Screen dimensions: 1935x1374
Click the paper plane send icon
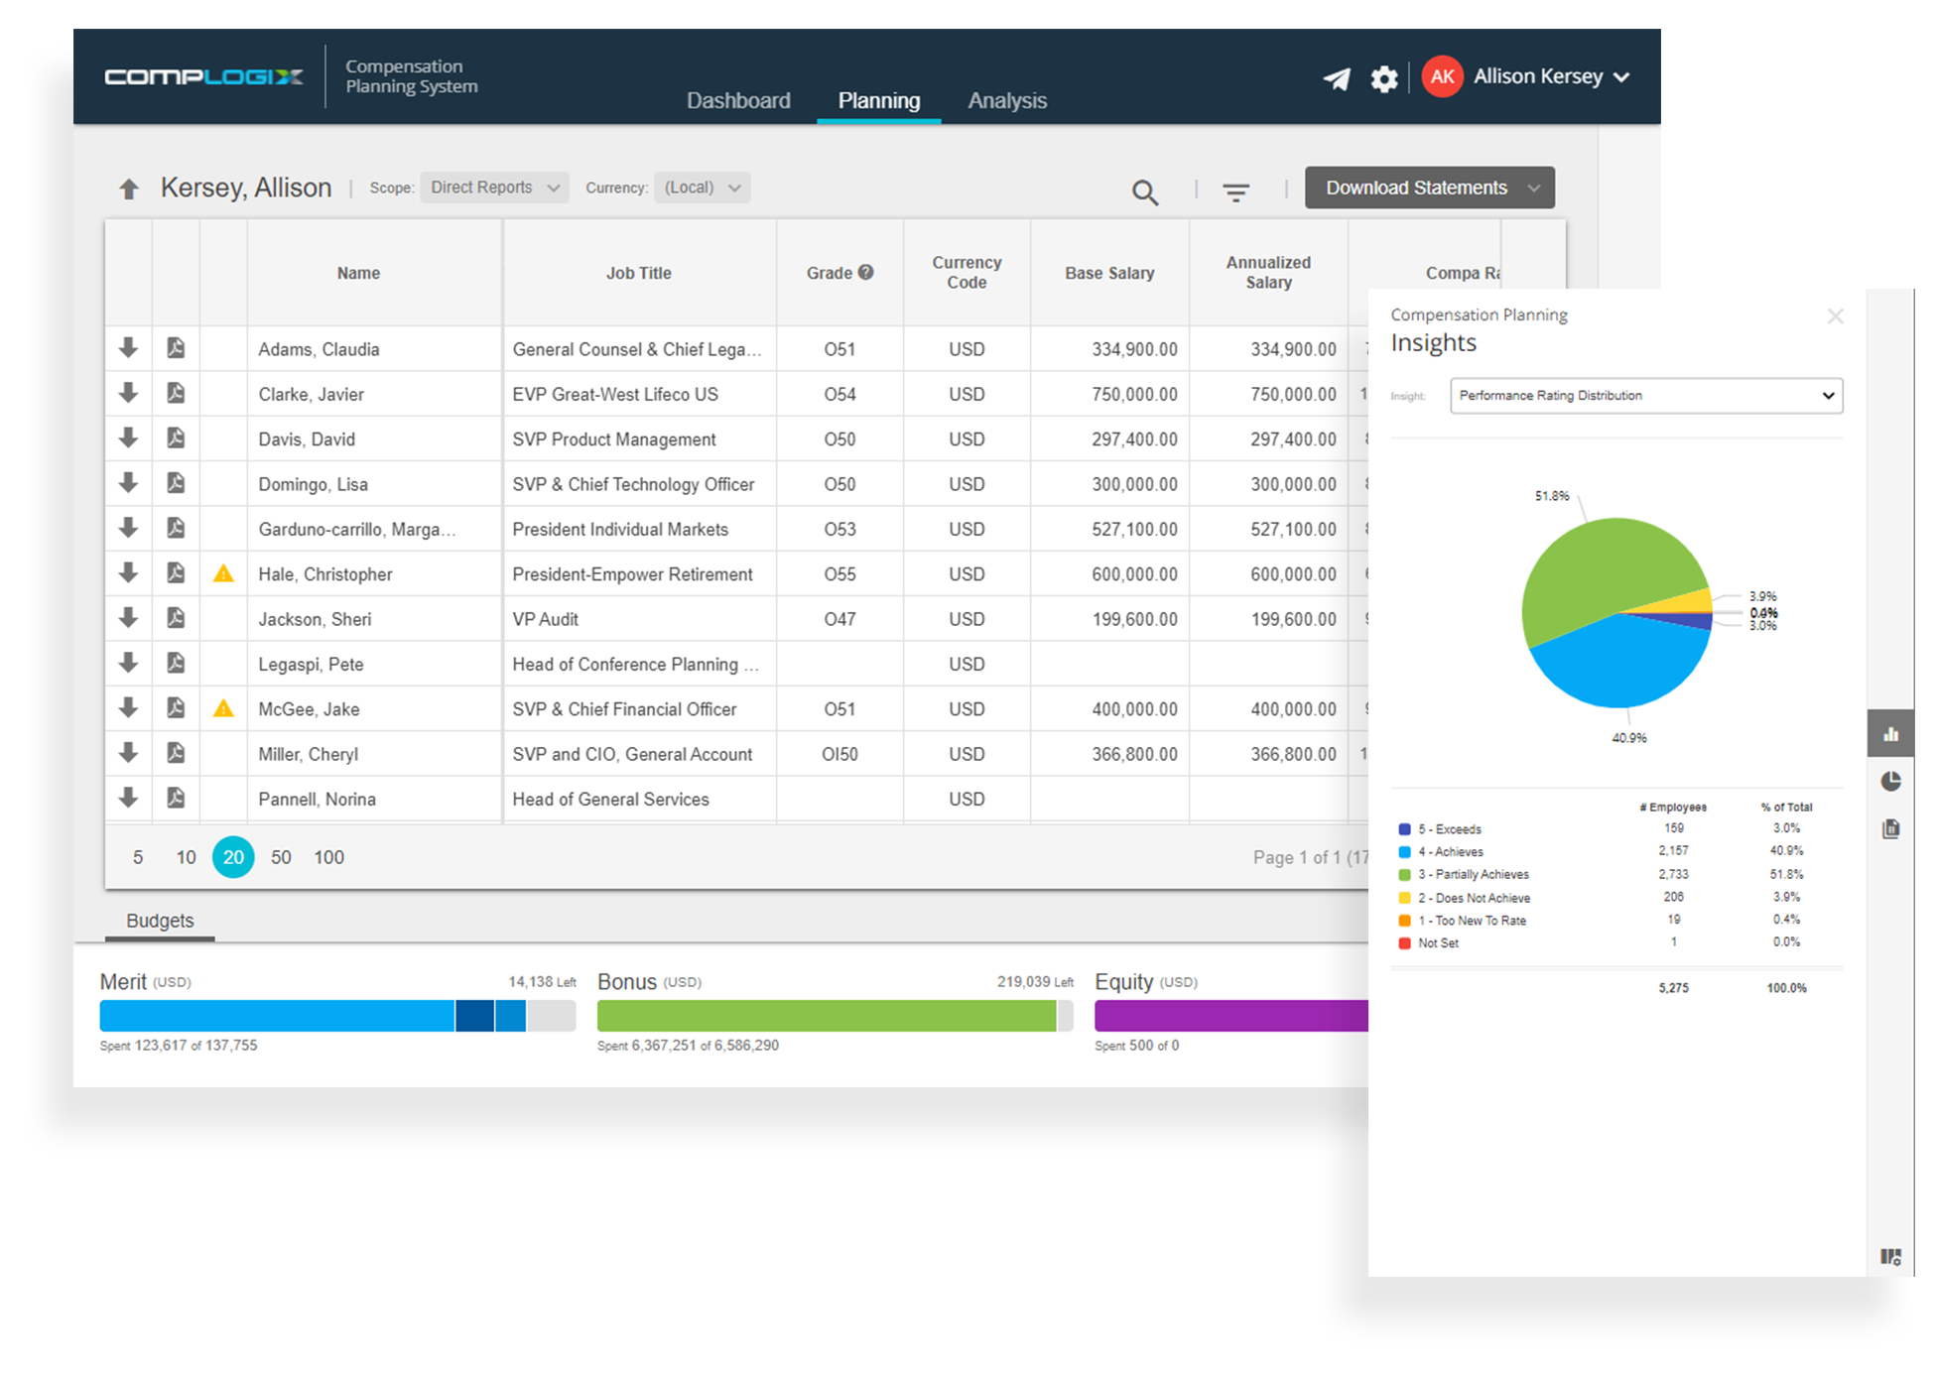click(x=1337, y=78)
